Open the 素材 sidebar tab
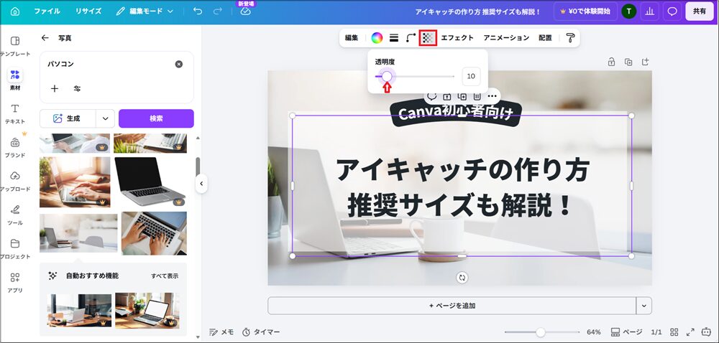 pos(15,80)
